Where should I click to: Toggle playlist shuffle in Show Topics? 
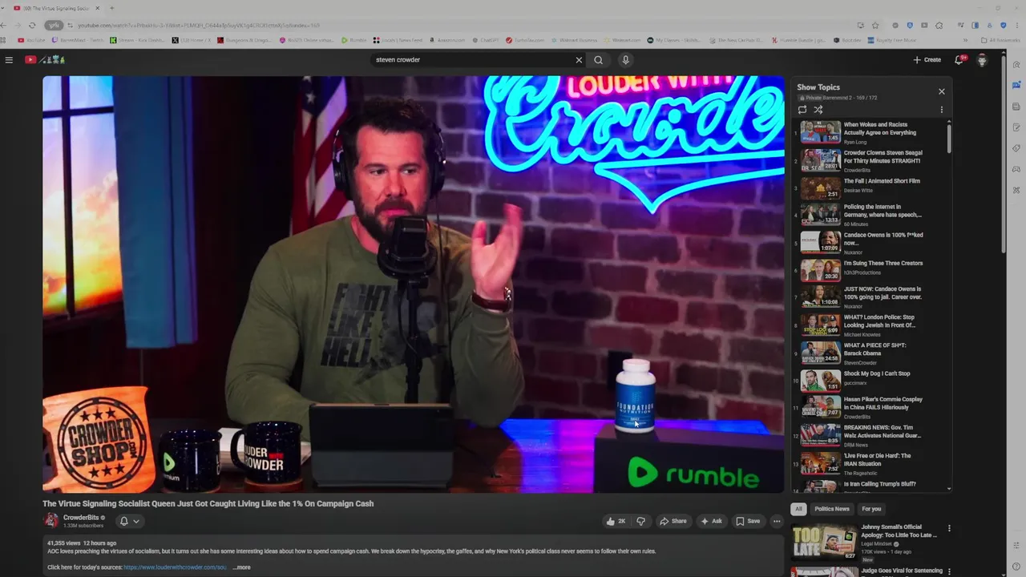pyautogui.click(x=818, y=110)
